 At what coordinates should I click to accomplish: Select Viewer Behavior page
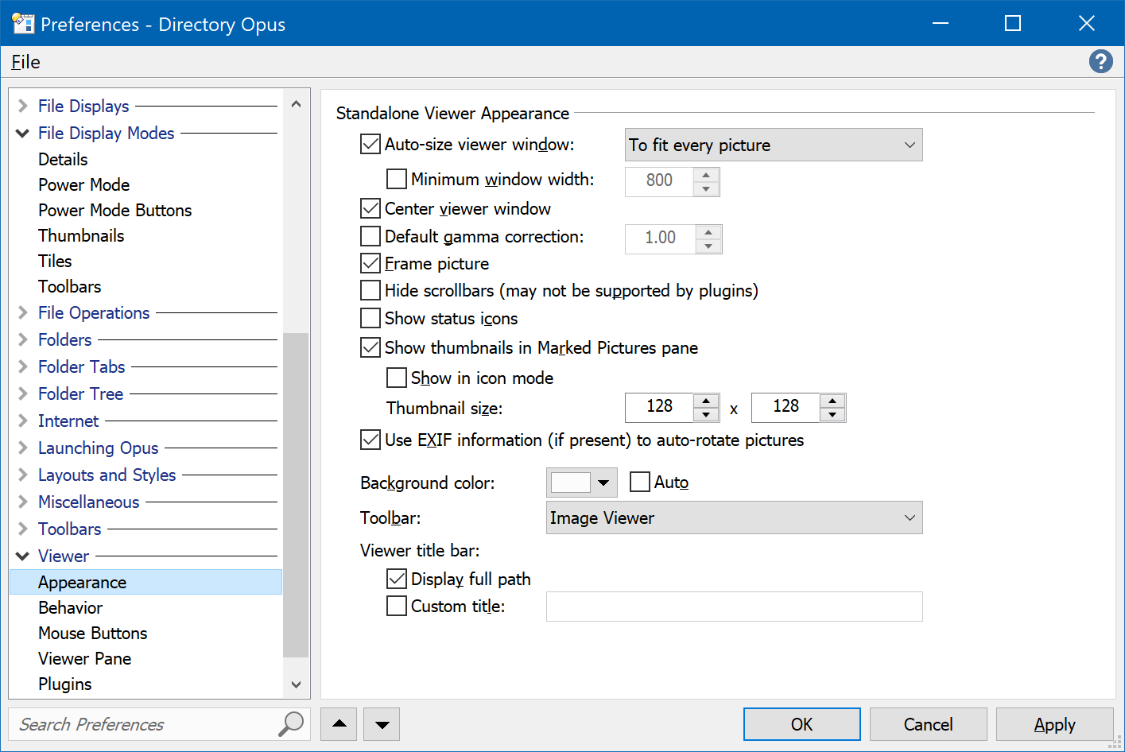point(70,607)
